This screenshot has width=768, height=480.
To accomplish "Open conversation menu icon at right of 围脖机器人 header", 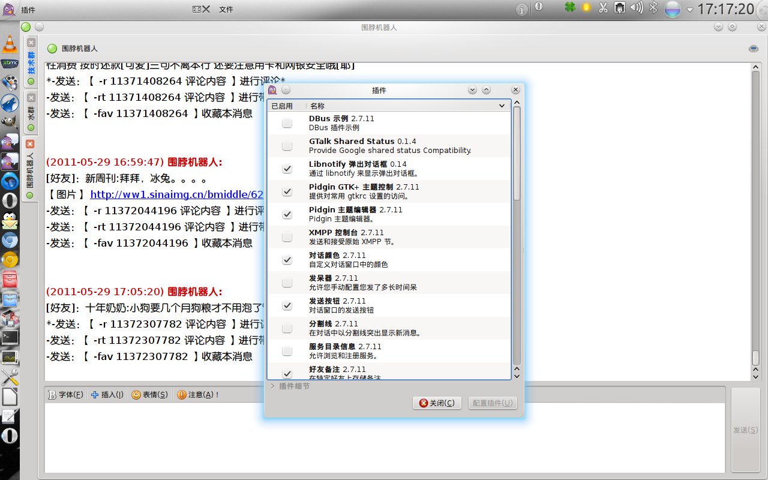I will click(753, 49).
